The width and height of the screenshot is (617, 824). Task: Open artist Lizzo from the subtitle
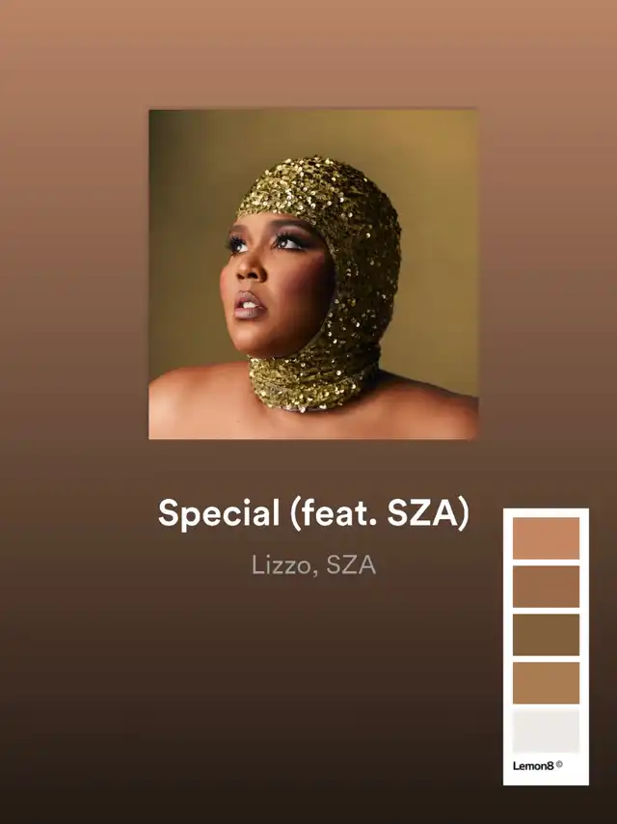(282, 564)
